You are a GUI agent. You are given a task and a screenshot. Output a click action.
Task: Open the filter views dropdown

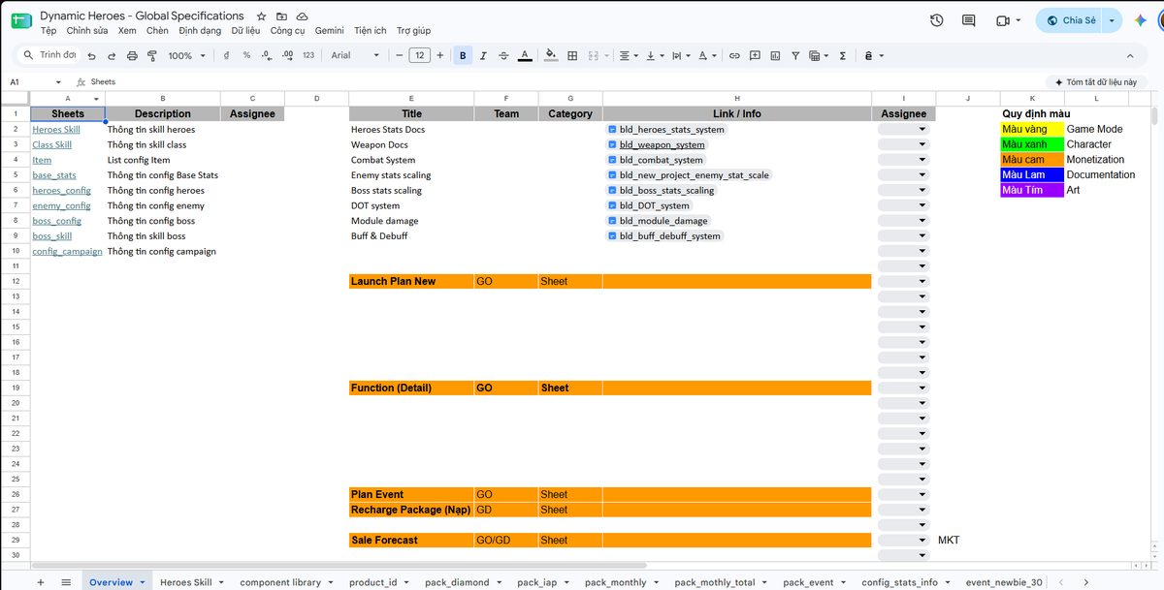coord(819,56)
